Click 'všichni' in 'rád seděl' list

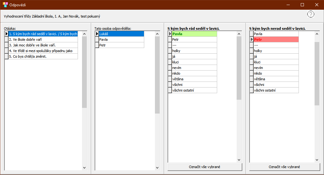194,85
